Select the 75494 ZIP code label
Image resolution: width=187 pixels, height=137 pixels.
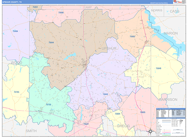pos(15,31)
